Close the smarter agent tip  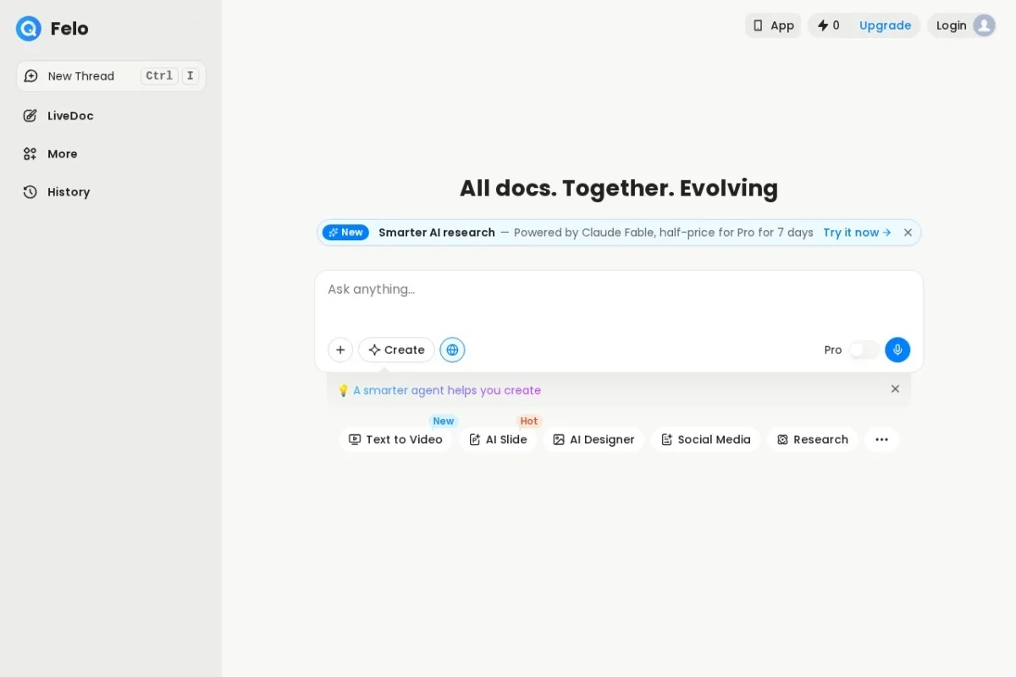pyautogui.click(x=895, y=389)
